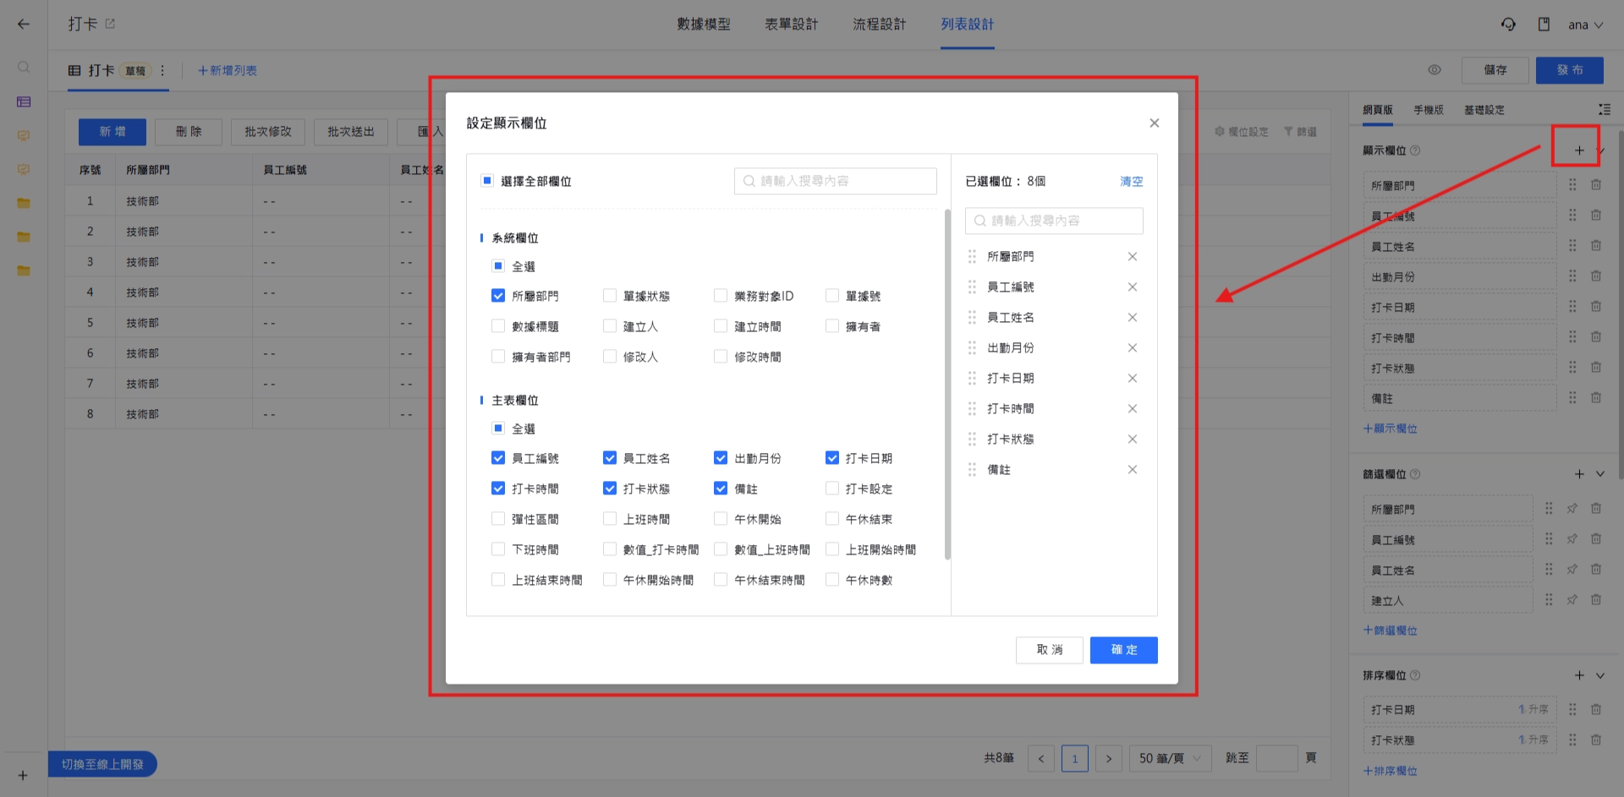Check 單據狀態 checkbox
Screen dimensions: 1624x797
click(x=610, y=296)
